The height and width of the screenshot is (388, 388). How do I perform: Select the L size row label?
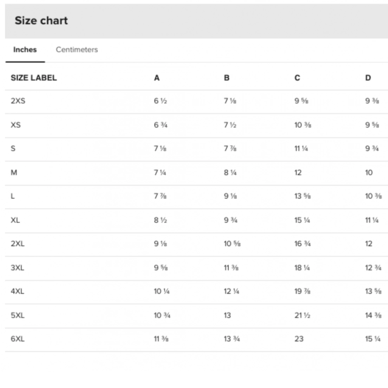pos(13,196)
